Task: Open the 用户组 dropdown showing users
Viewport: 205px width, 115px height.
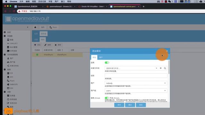Action: pyautogui.click(x=165, y=91)
